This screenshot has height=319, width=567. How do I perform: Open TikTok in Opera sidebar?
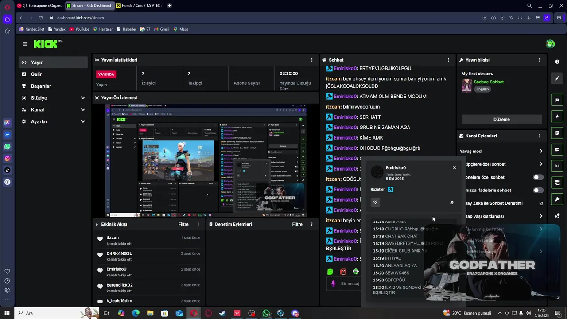tap(8, 170)
